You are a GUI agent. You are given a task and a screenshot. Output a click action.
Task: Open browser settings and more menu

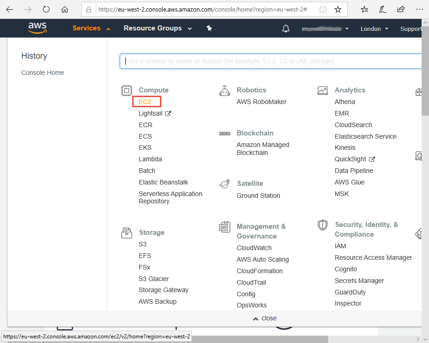coord(419,10)
